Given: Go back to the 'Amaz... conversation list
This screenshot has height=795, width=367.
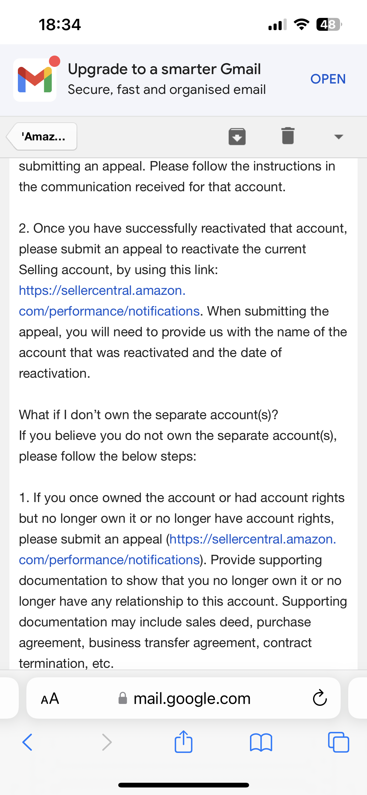Looking at the screenshot, I should [x=42, y=137].
